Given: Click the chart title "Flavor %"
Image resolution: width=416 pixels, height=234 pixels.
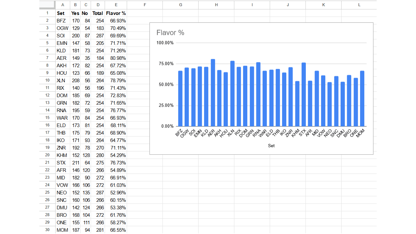Looking at the screenshot, I should tap(170, 33).
